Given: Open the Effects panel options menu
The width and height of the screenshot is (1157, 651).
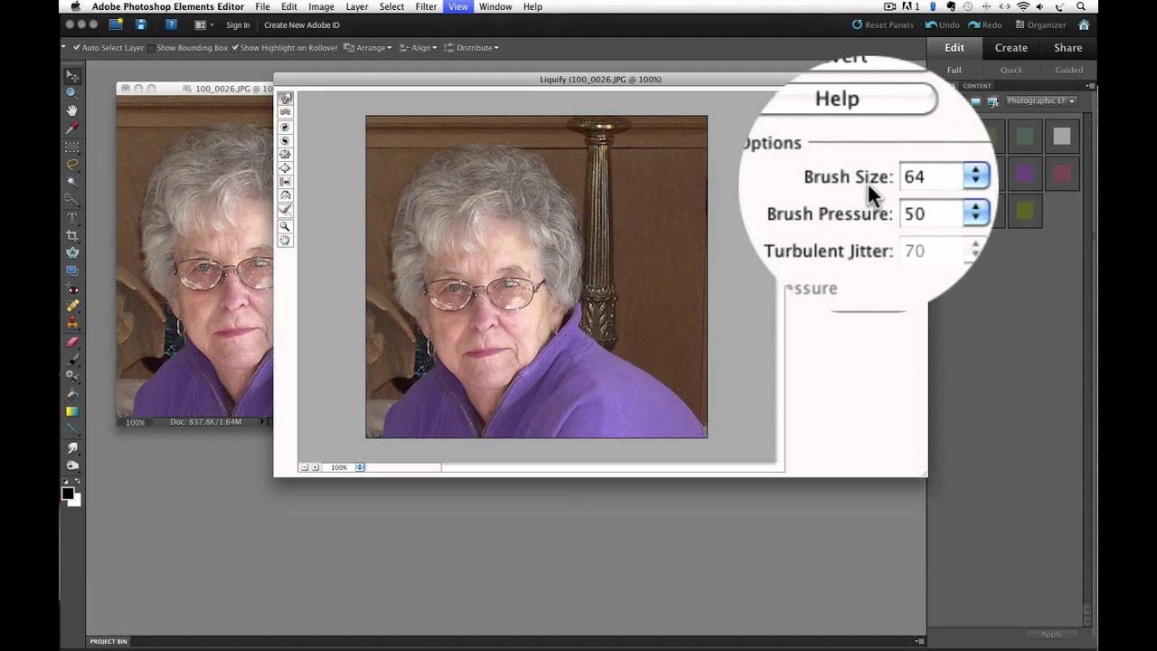Looking at the screenshot, I should [x=1091, y=86].
